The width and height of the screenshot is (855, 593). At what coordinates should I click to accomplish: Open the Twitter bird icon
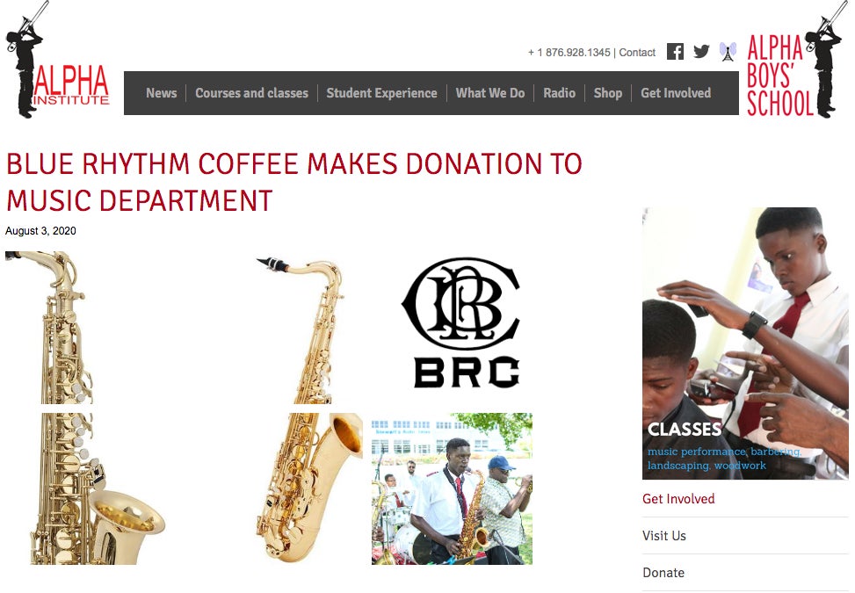click(701, 52)
